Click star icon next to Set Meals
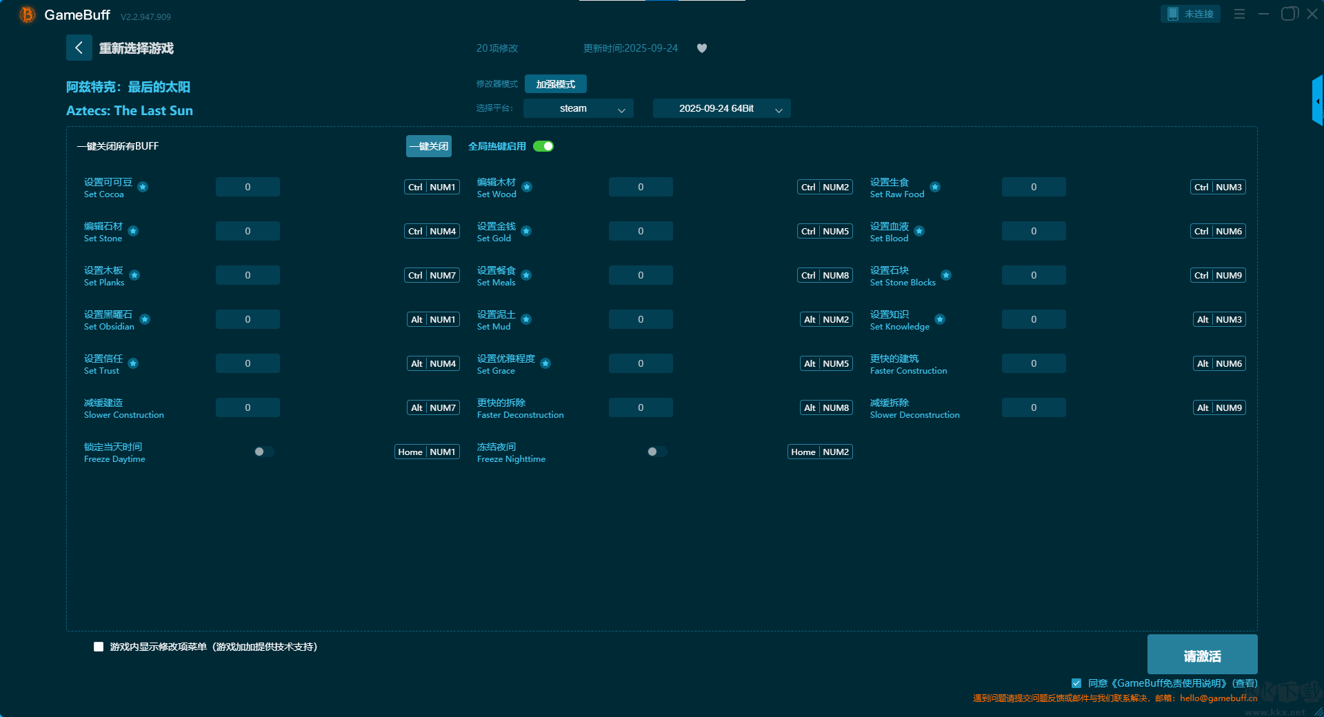The image size is (1324, 717). pyautogui.click(x=526, y=275)
